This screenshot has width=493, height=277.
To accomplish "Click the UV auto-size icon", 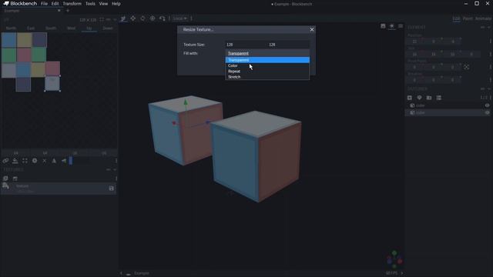I will (x=35, y=161).
